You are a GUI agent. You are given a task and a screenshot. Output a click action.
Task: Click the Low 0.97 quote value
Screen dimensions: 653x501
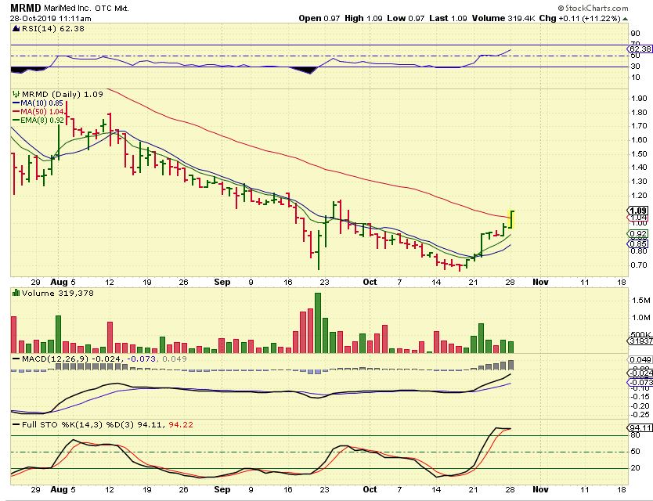pyautogui.click(x=406, y=18)
